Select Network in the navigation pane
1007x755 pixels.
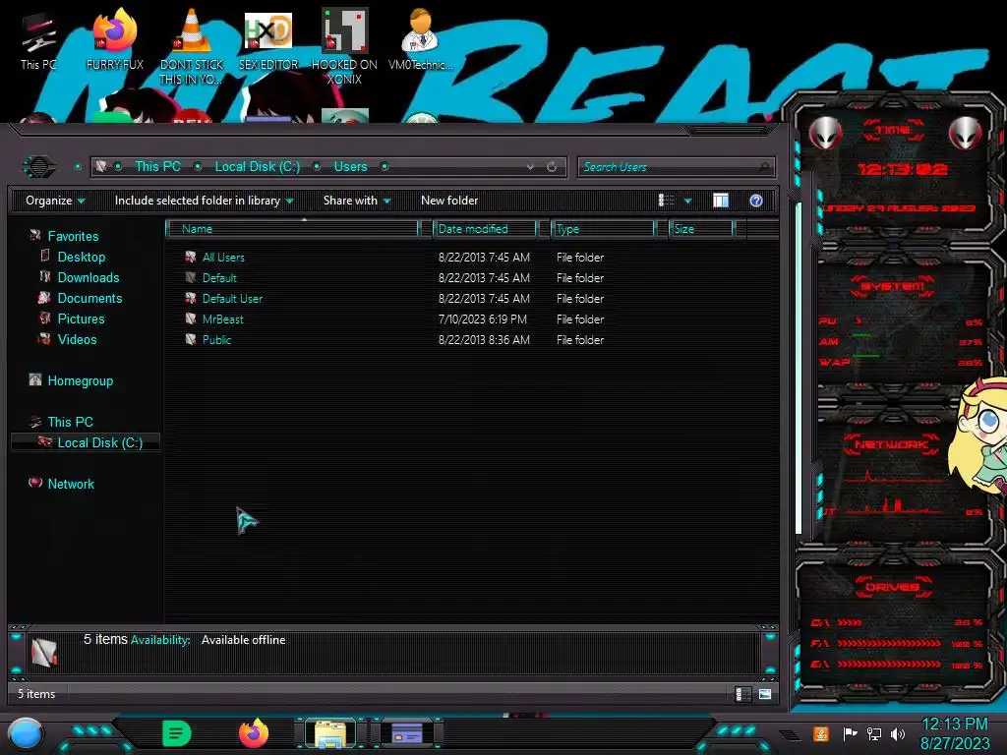[x=71, y=484]
